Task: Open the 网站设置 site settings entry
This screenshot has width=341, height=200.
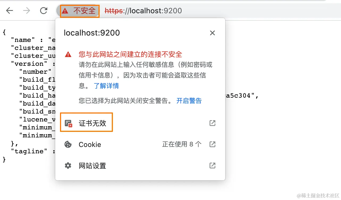Action: (92, 166)
